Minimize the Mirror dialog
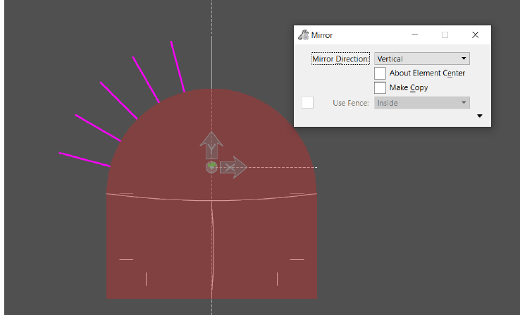 [x=414, y=35]
